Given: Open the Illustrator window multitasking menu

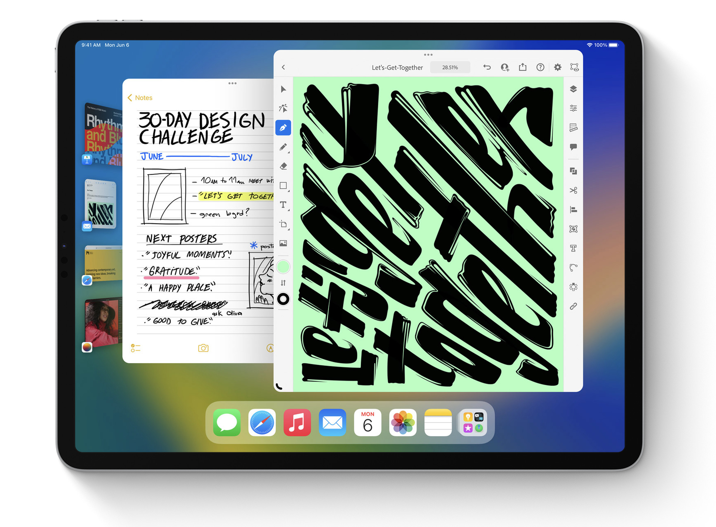Looking at the screenshot, I should click(428, 55).
